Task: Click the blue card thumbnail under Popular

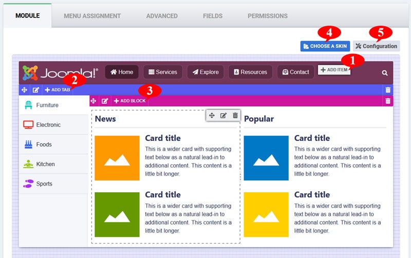Action: tap(266, 158)
